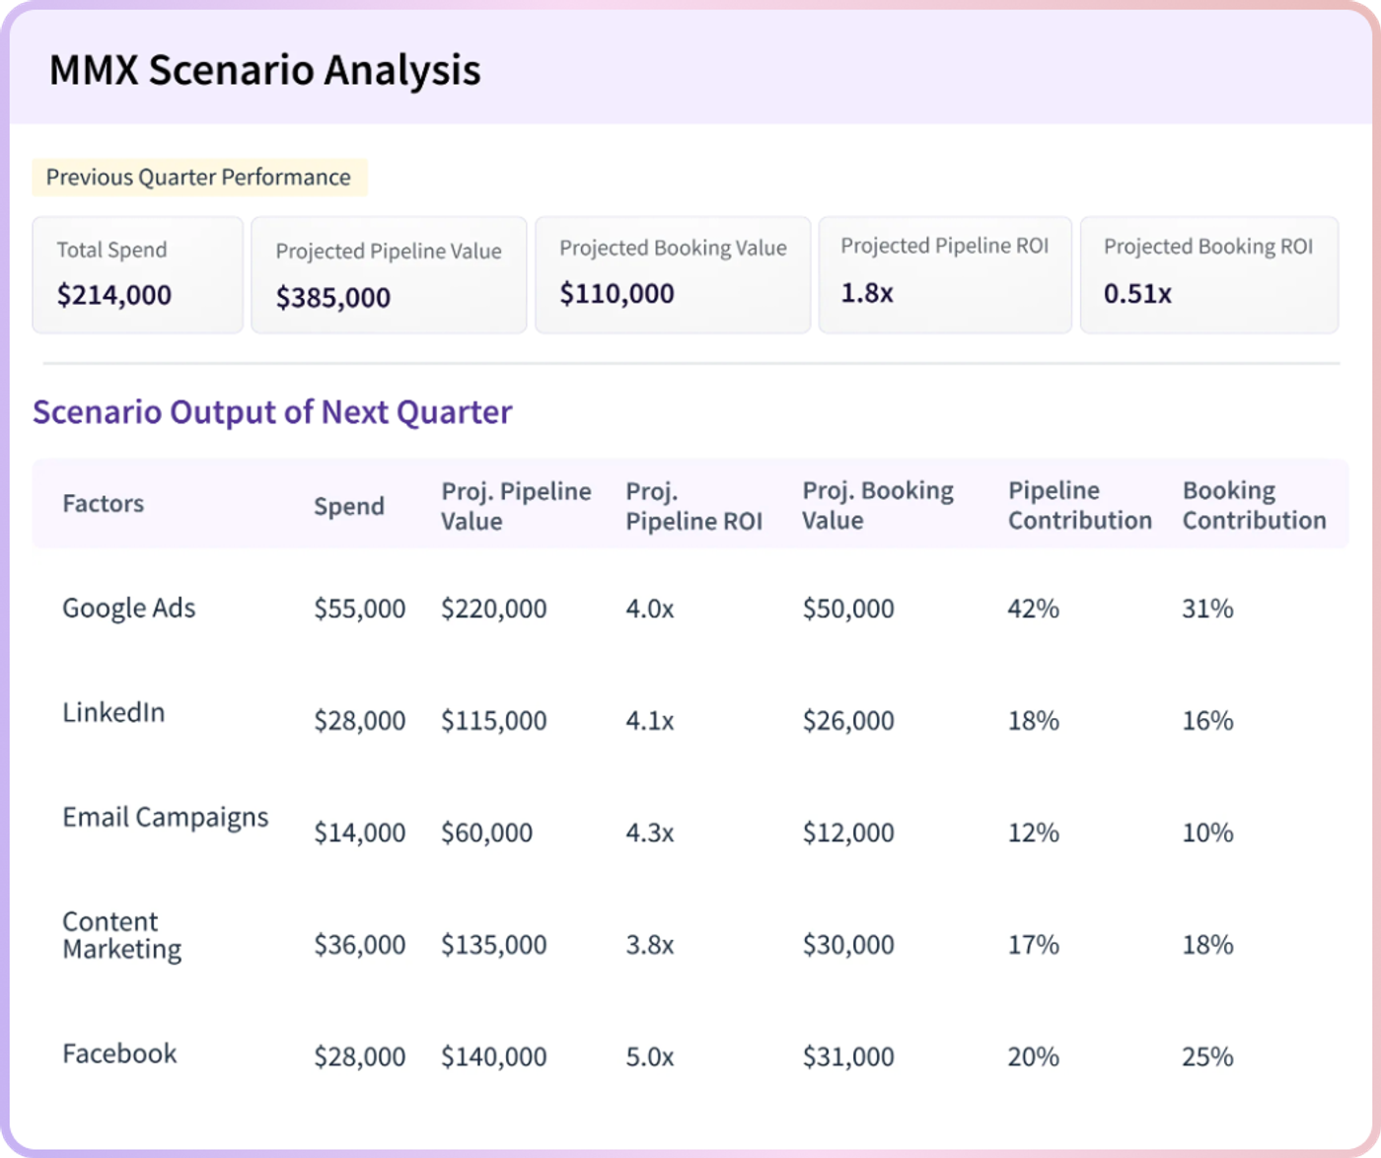The image size is (1381, 1158).
Task: Click LinkedIn booking contribution 16%
Action: coord(1208,721)
